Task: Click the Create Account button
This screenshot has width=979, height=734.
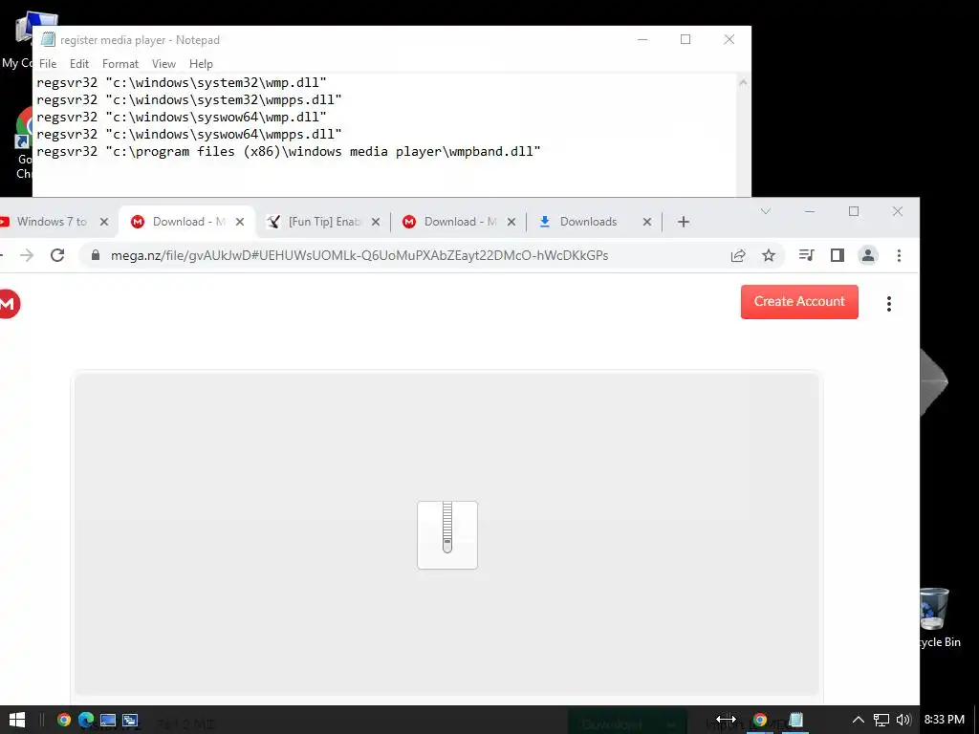Action: tap(799, 301)
